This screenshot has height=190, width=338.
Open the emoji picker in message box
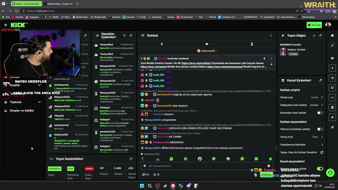pos(269,166)
